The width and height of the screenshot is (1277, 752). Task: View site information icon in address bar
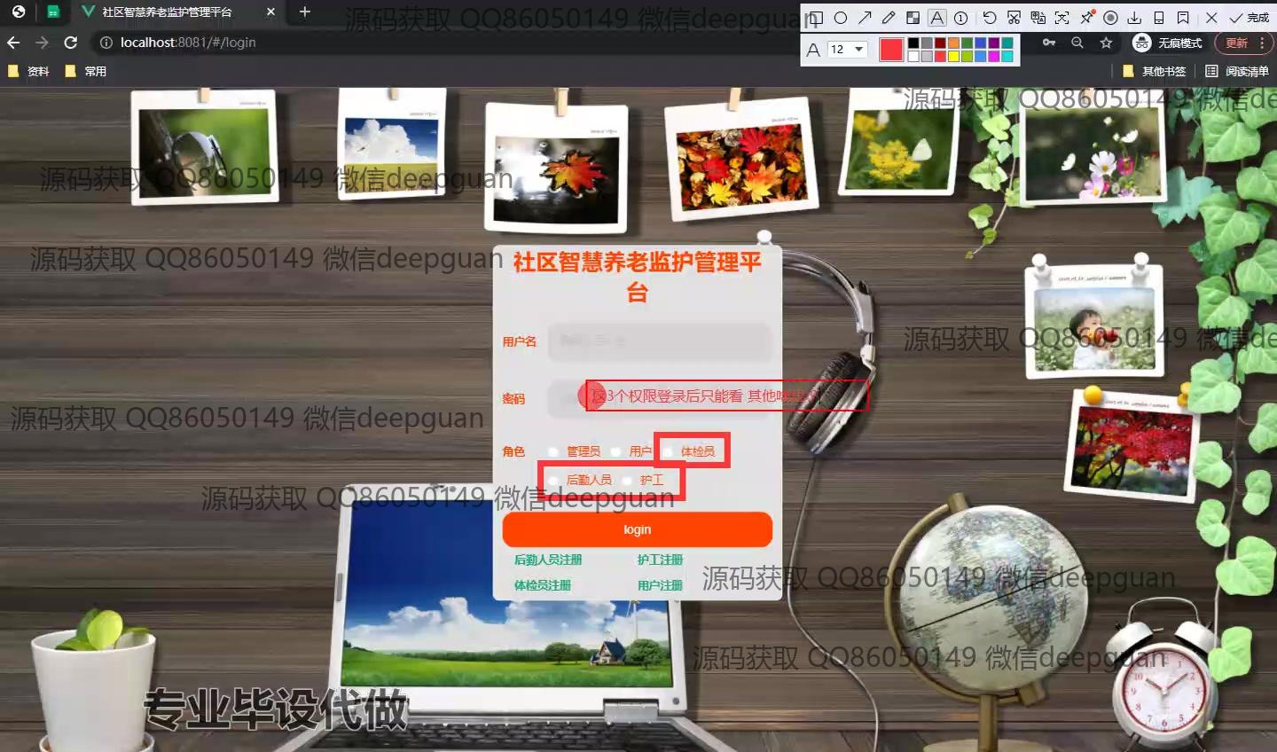point(106,43)
